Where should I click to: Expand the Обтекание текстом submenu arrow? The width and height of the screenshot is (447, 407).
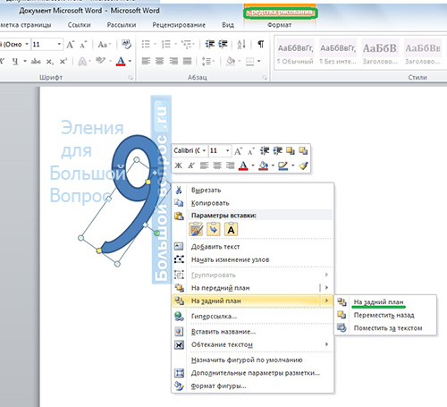[x=326, y=344]
